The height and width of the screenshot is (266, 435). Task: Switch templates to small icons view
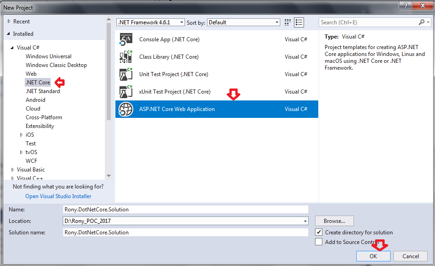pyautogui.click(x=288, y=22)
